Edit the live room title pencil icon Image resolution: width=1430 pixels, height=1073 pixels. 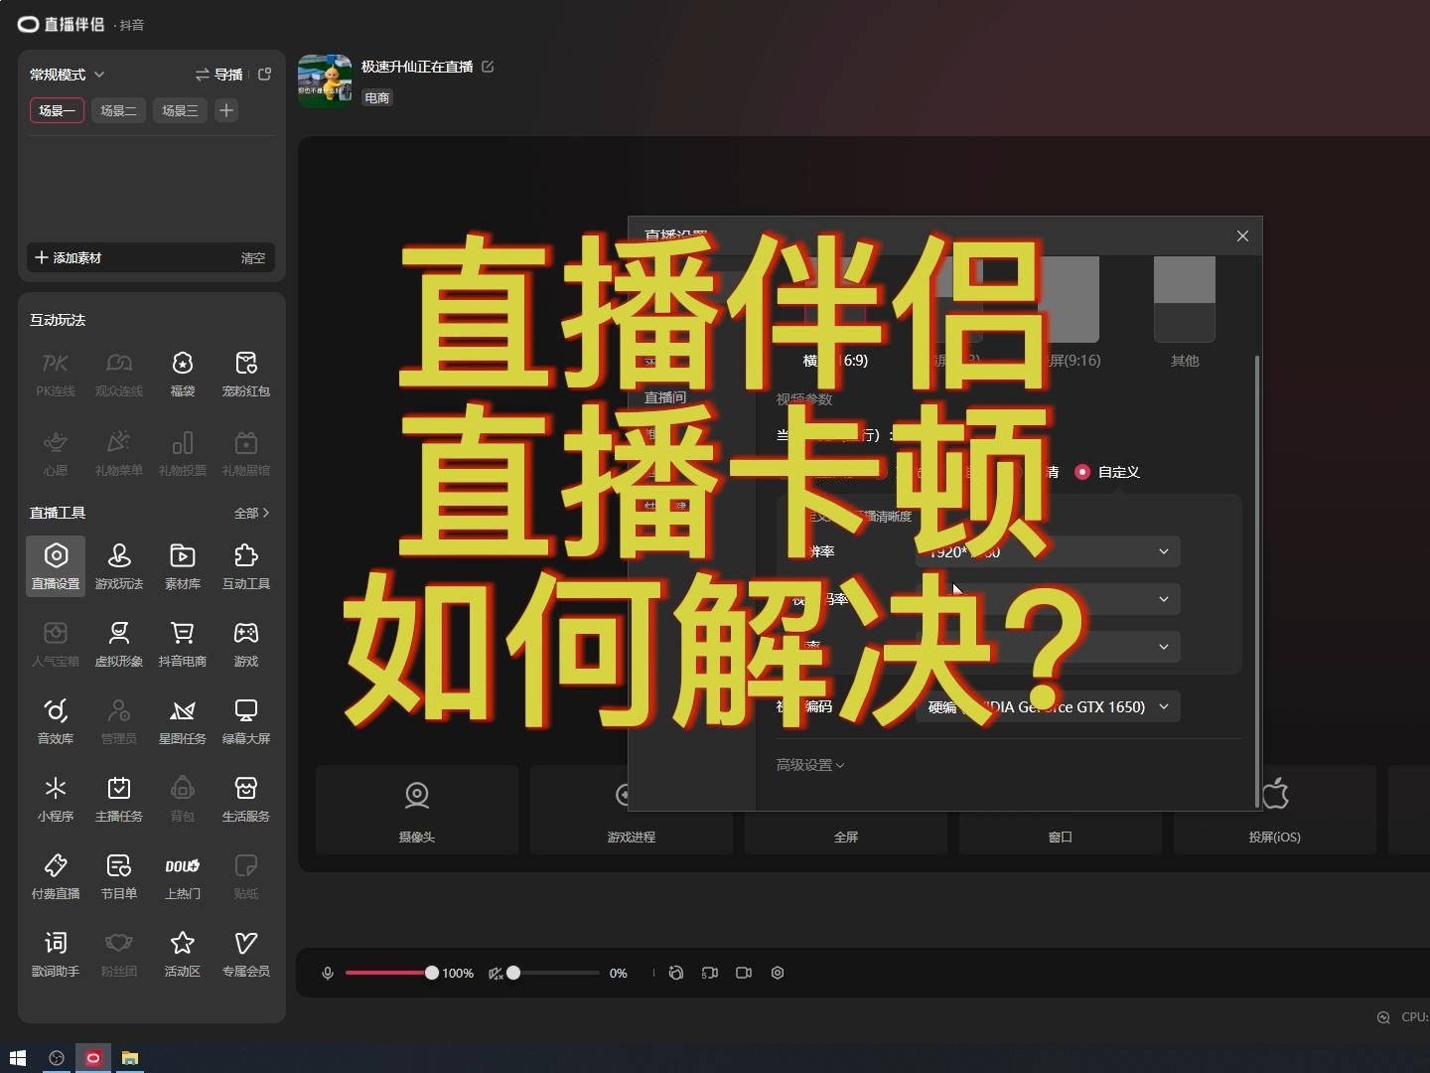[488, 67]
